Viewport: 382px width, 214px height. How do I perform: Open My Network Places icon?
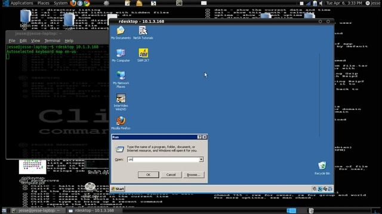click(121, 79)
